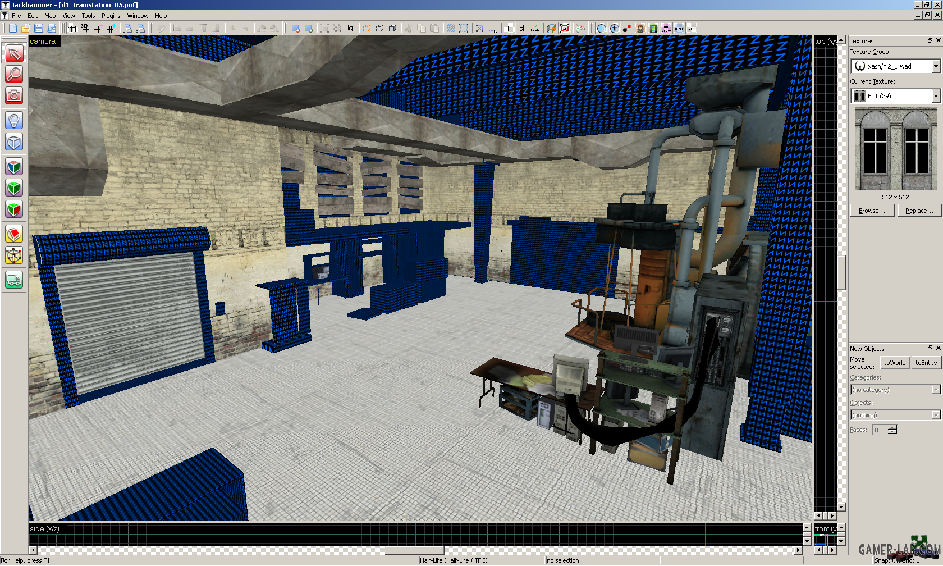Viewport: 943px width, 566px height.
Task: Toggle the no draw texture filter
Action: click(666, 28)
